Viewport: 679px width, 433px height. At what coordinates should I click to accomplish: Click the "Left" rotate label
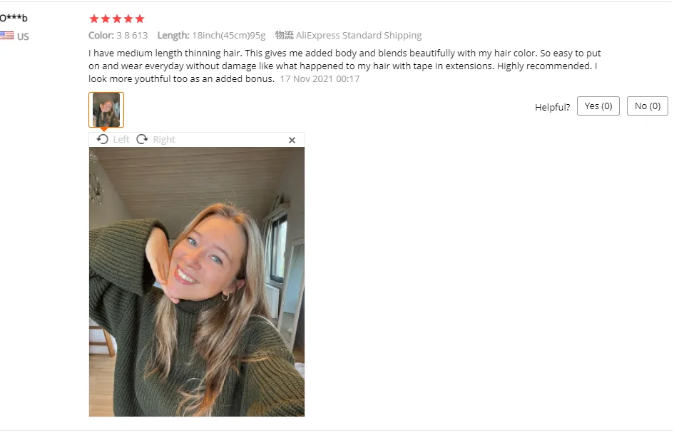tap(121, 139)
